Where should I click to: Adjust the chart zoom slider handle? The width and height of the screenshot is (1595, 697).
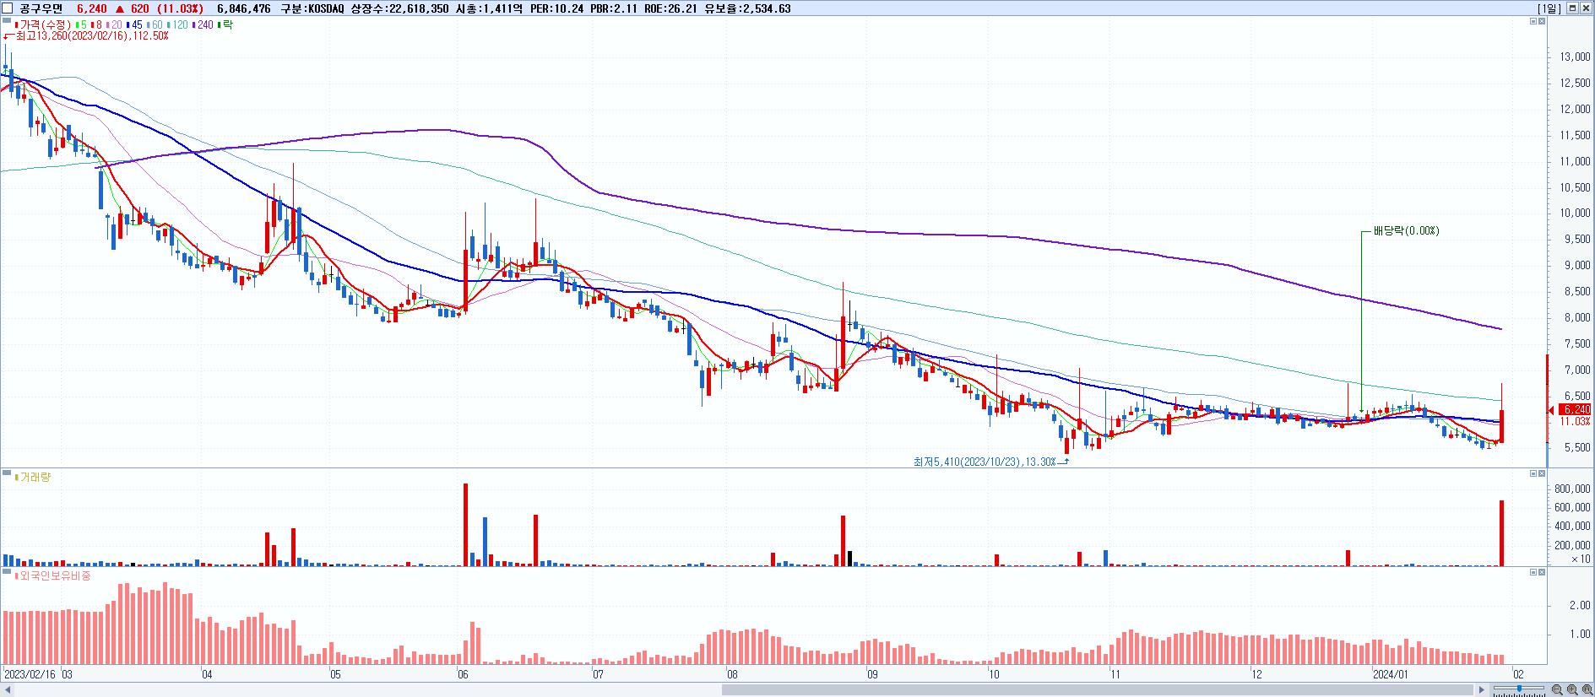click(x=1519, y=689)
